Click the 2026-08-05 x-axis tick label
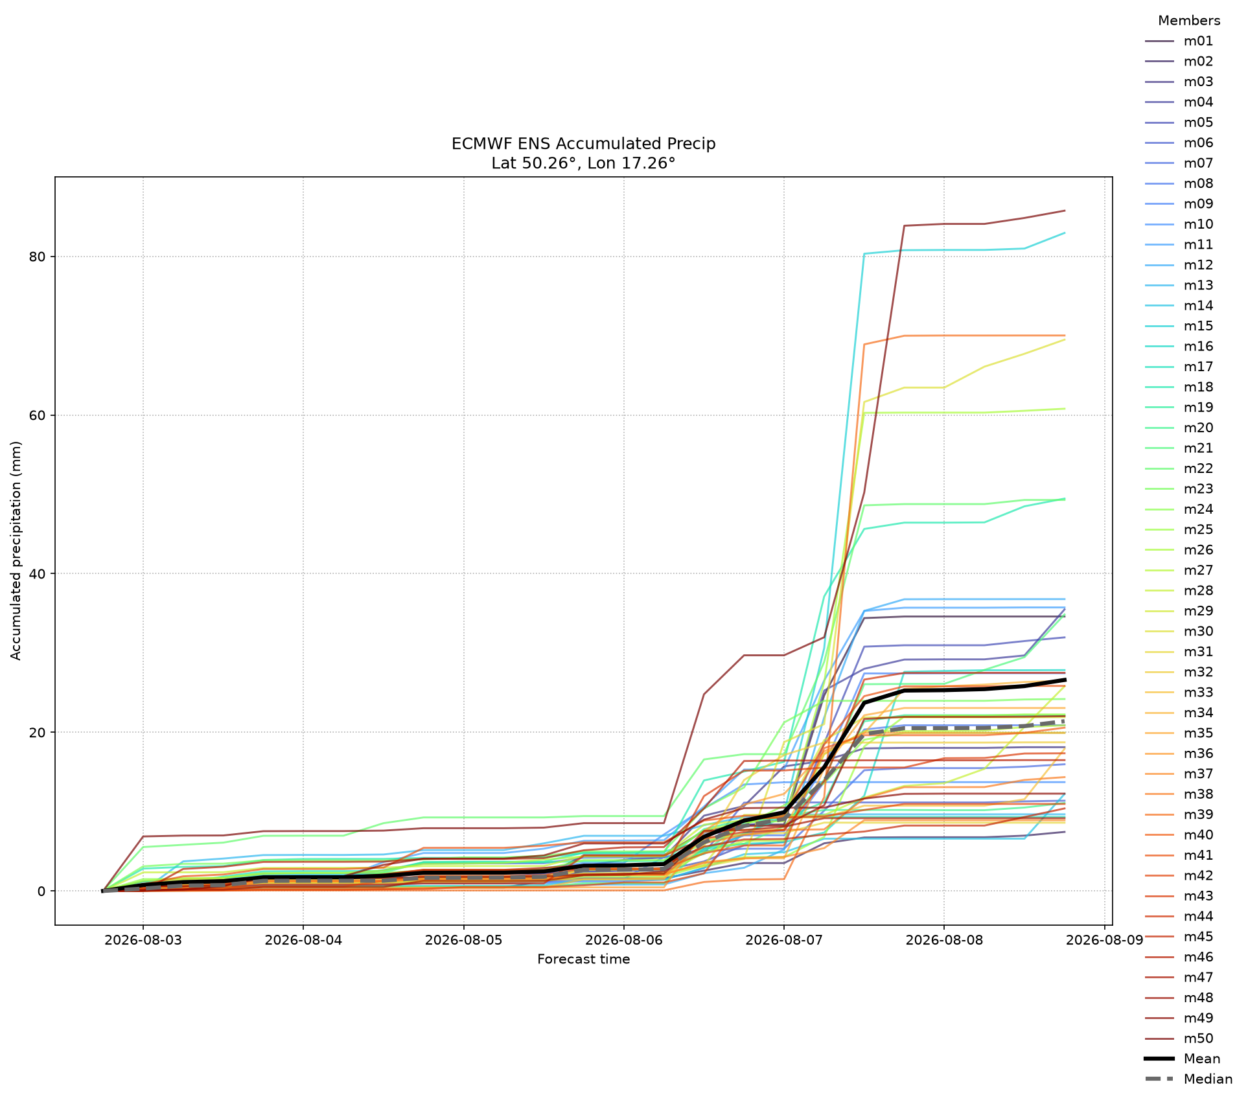The image size is (1248, 1102). 463,939
